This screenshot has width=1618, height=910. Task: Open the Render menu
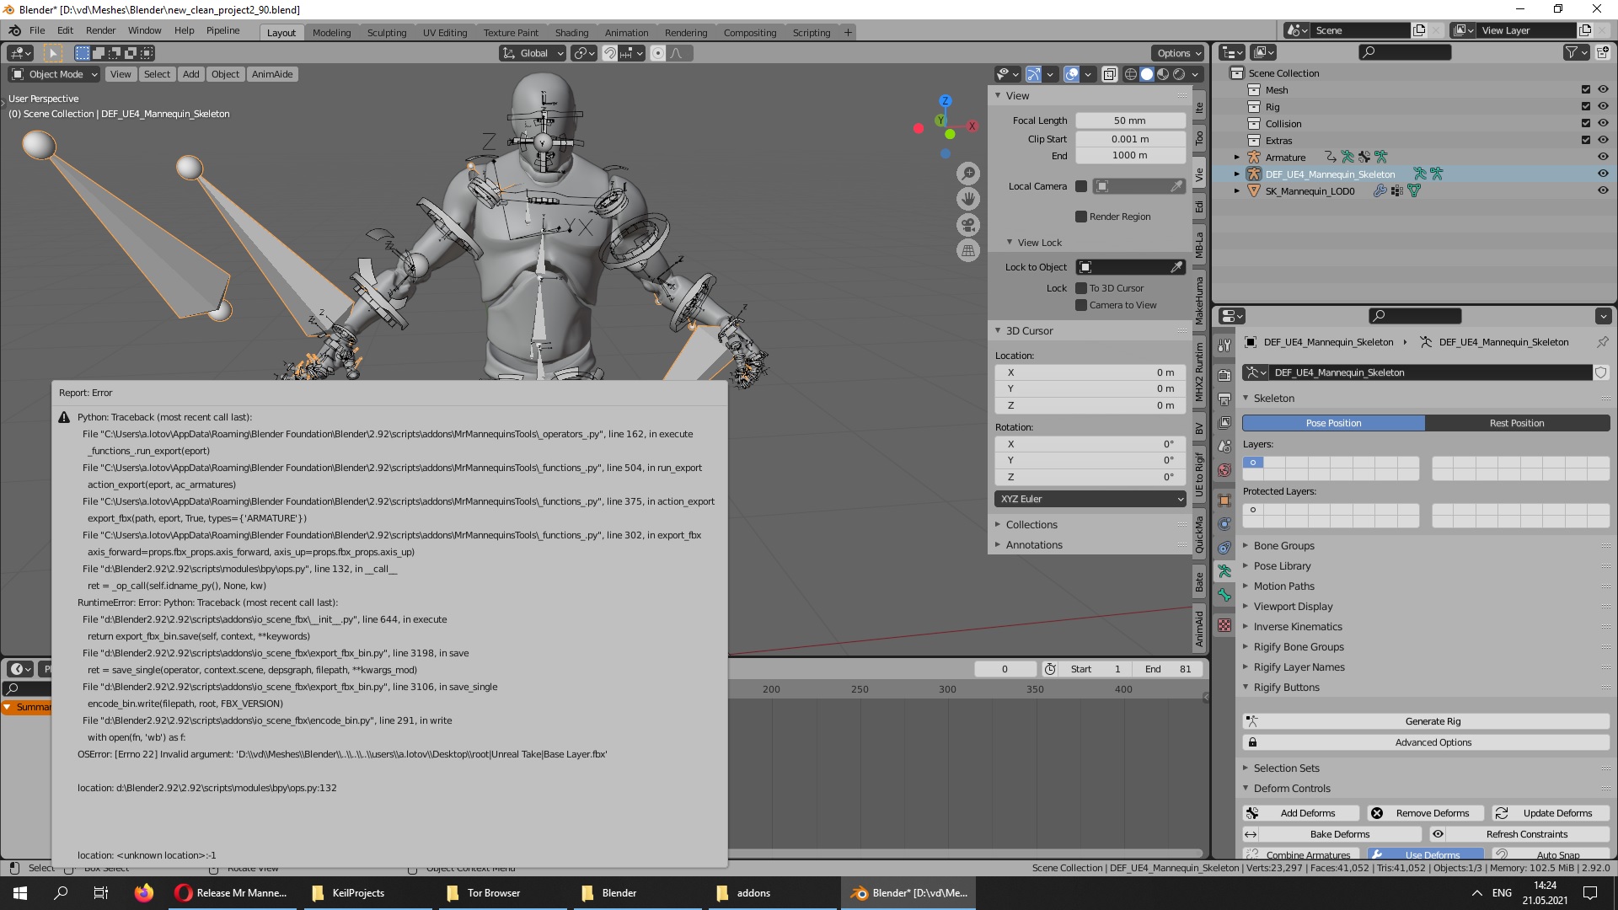click(100, 30)
